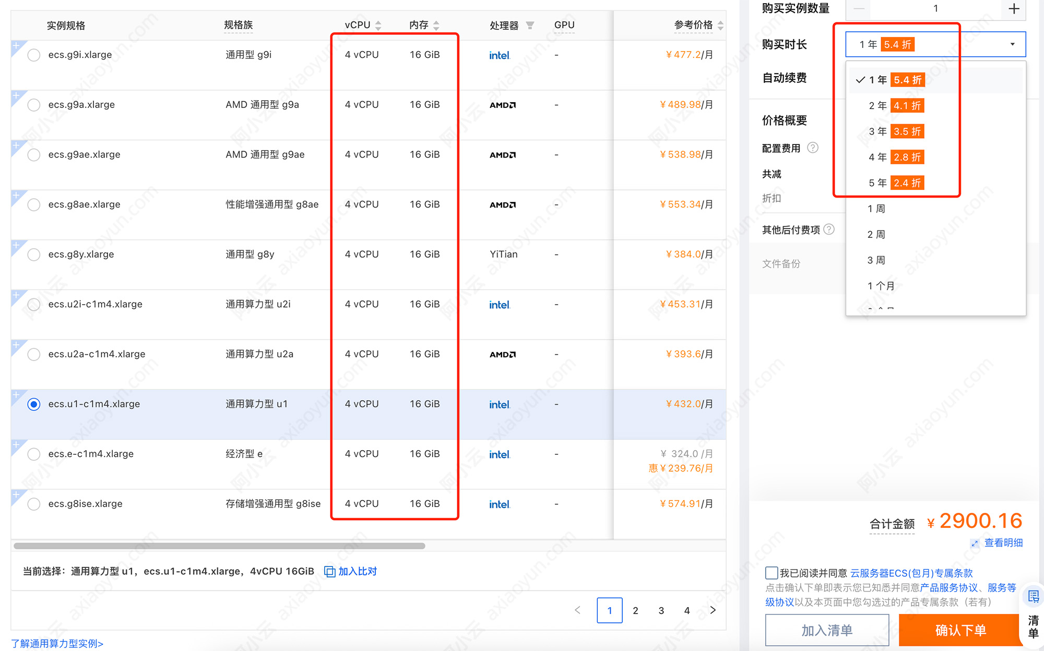Choose 2 周 duration option

click(x=935, y=234)
